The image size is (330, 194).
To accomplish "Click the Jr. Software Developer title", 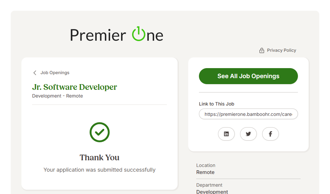I will click(x=75, y=87).
